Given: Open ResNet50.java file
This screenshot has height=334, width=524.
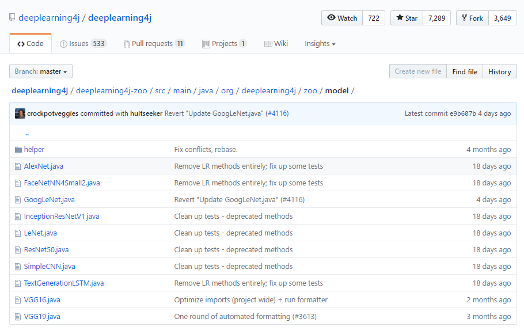Looking at the screenshot, I should [x=46, y=250].
